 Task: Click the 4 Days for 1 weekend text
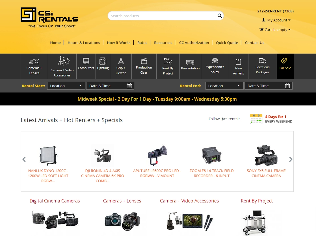point(278,119)
